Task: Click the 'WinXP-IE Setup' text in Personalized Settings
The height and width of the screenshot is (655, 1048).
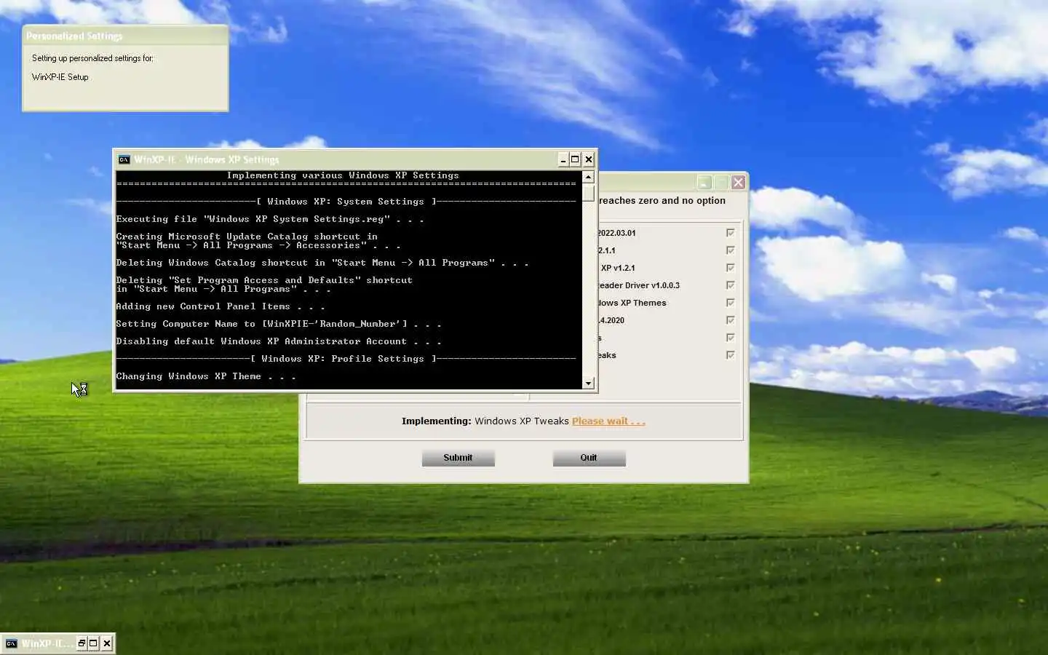Action: click(x=60, y=77)
